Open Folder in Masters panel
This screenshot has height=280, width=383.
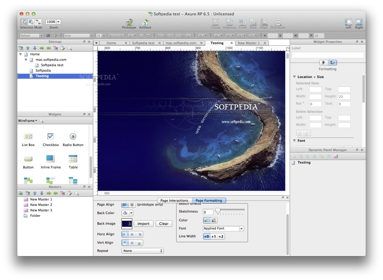point(35,216)
